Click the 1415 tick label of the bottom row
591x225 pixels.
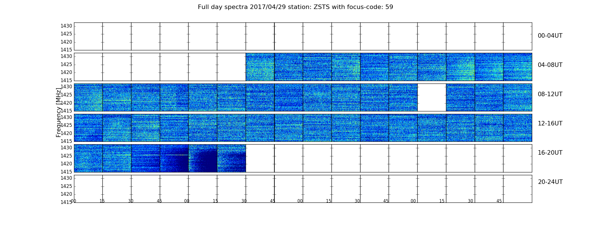(x=66, y=202)
